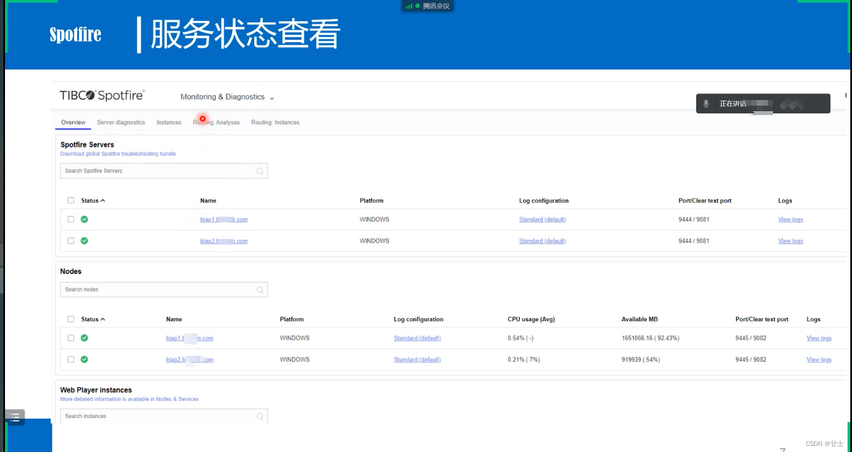
Task: View logs for biap2 node
Action: [x=819, y=360]
